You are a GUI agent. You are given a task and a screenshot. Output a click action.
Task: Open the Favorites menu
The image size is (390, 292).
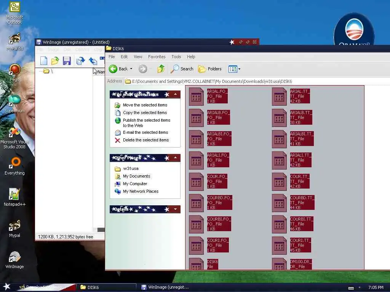click(157, 57)
